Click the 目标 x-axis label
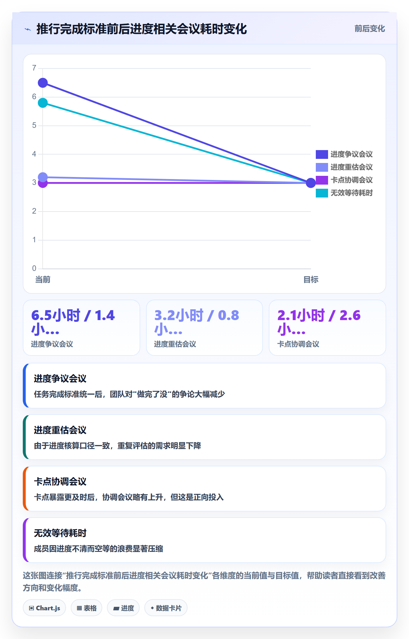This screenshot has width=409, height=639. (311, 280)
